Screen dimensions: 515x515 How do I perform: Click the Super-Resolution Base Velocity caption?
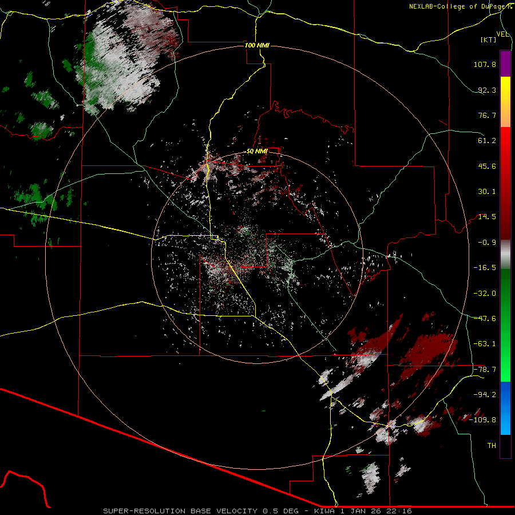coord(257,511)
